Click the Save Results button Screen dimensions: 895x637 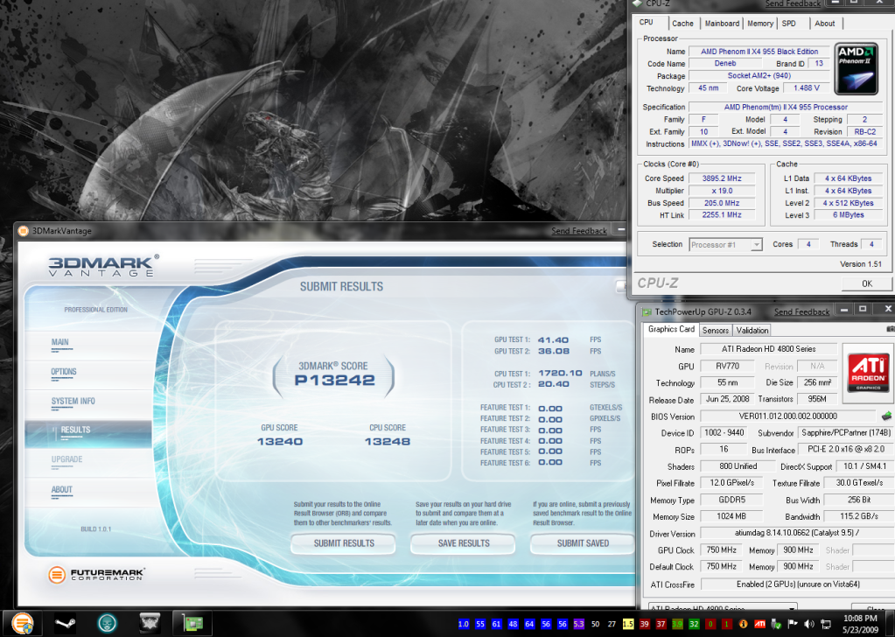[x=463, y=543]
